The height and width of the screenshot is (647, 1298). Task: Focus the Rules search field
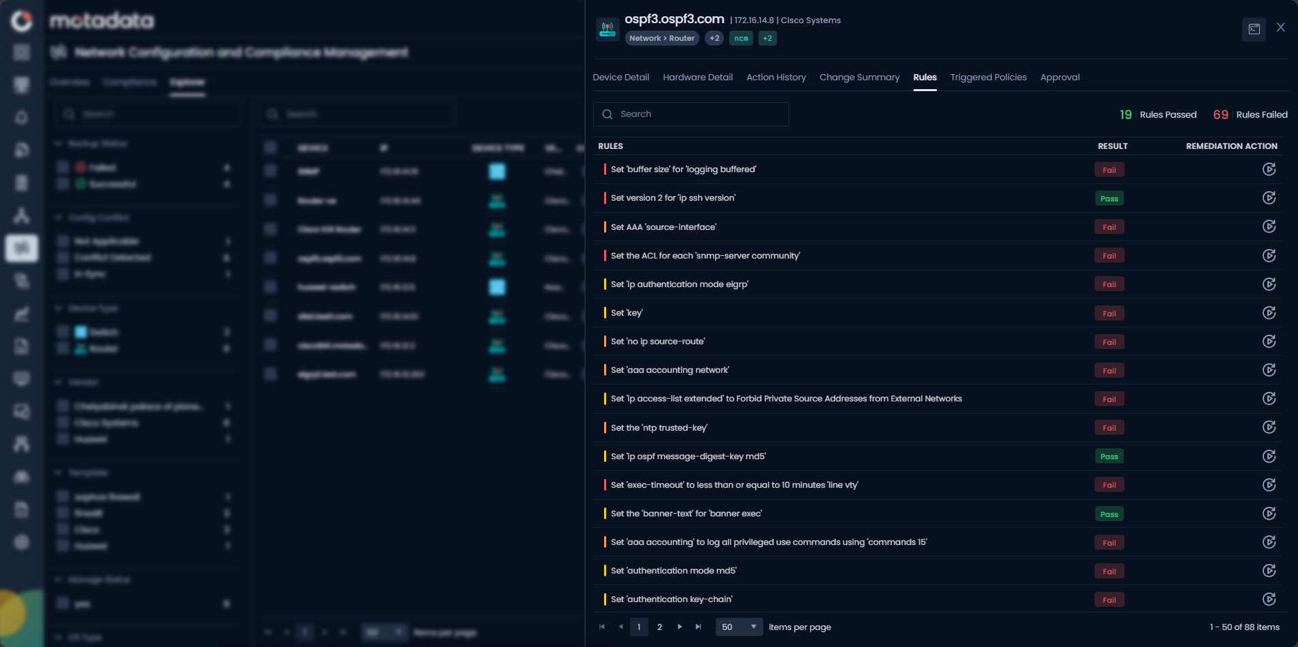click(x=691, y=114)
